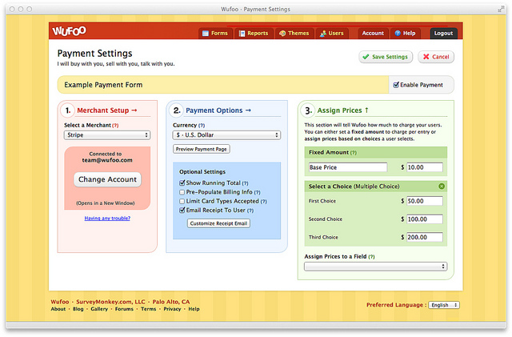Open the Users tab
The image size is (512, 337).
(332, 34)
